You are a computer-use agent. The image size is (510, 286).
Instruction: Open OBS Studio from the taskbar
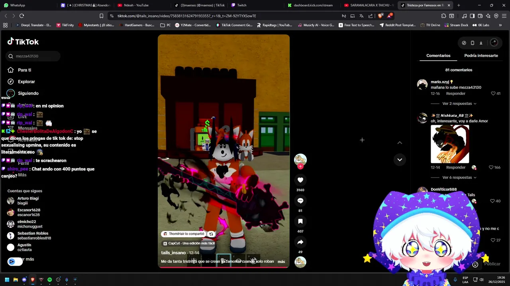point(58,280)
